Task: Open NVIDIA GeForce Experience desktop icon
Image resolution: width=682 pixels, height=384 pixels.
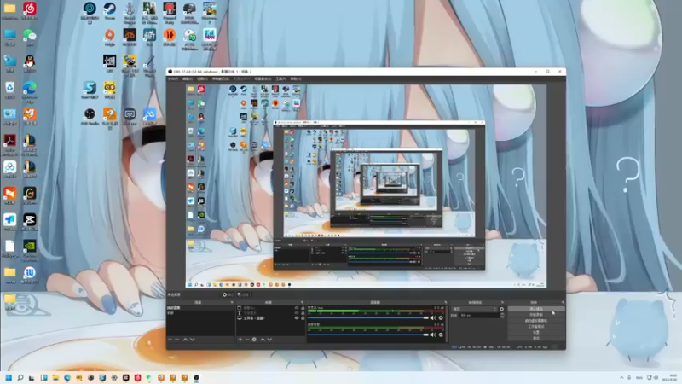Action: 30,250
